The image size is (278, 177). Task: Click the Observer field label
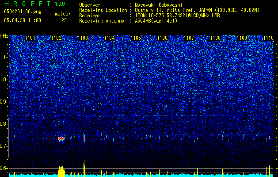[90, 5]
